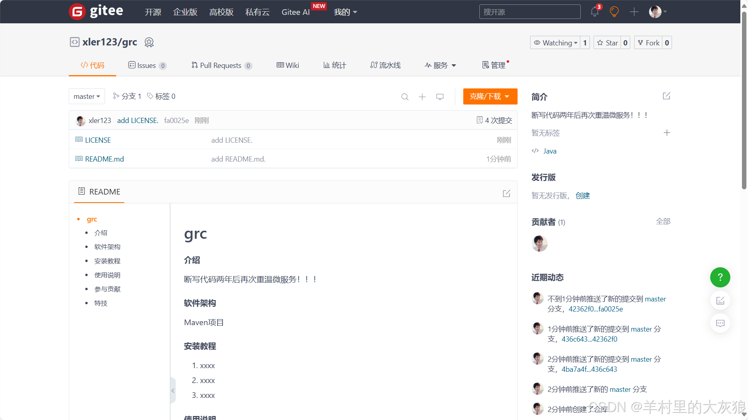Click the 分支 1 branches link
Screen dimensions: 748x420
(x=127, y=96)
